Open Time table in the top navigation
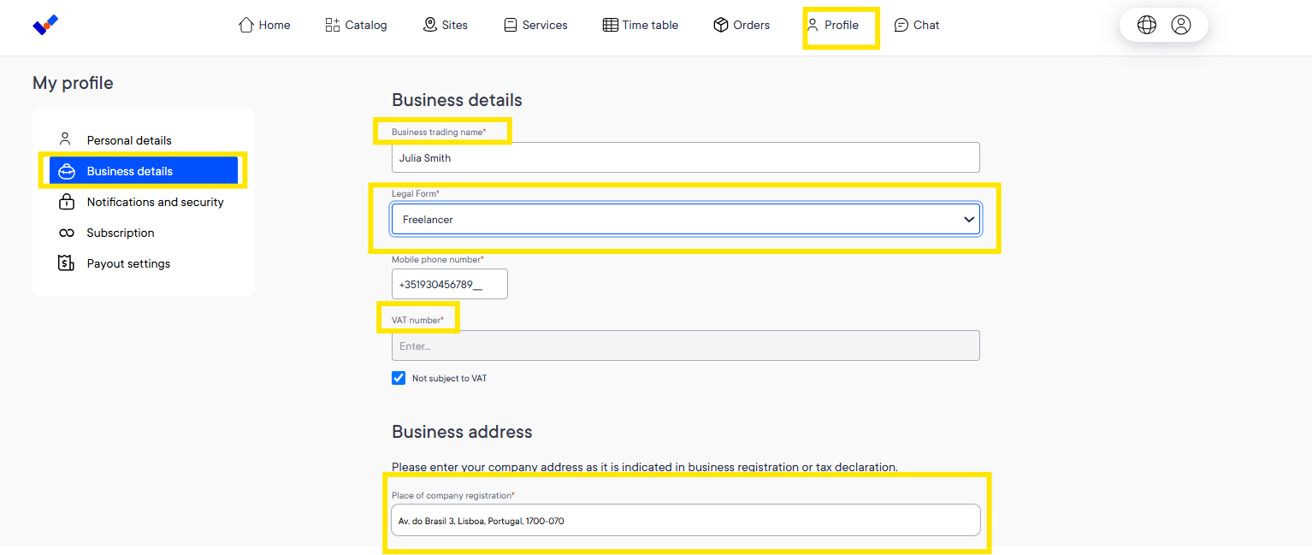 pyautogui.click(x=641, y=25)
